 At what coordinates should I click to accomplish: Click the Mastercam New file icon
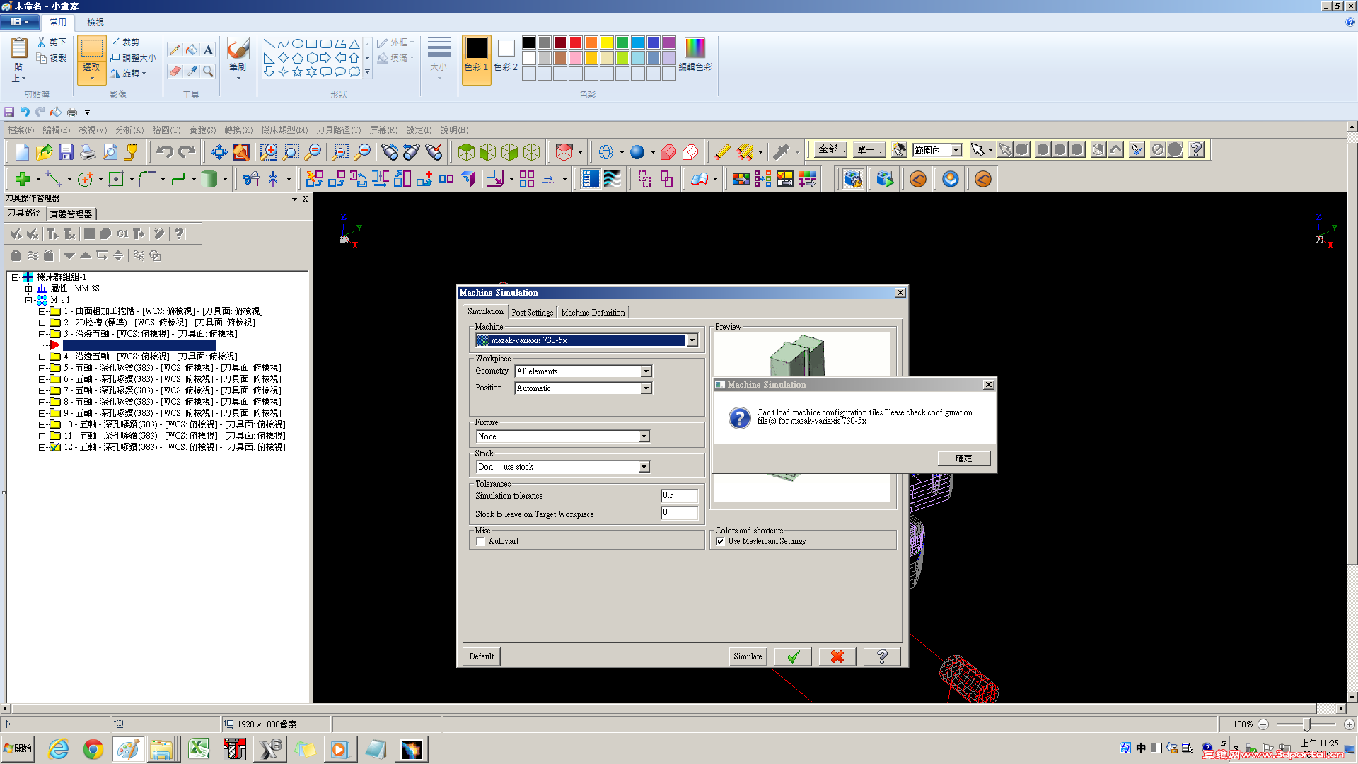[22, 151]
